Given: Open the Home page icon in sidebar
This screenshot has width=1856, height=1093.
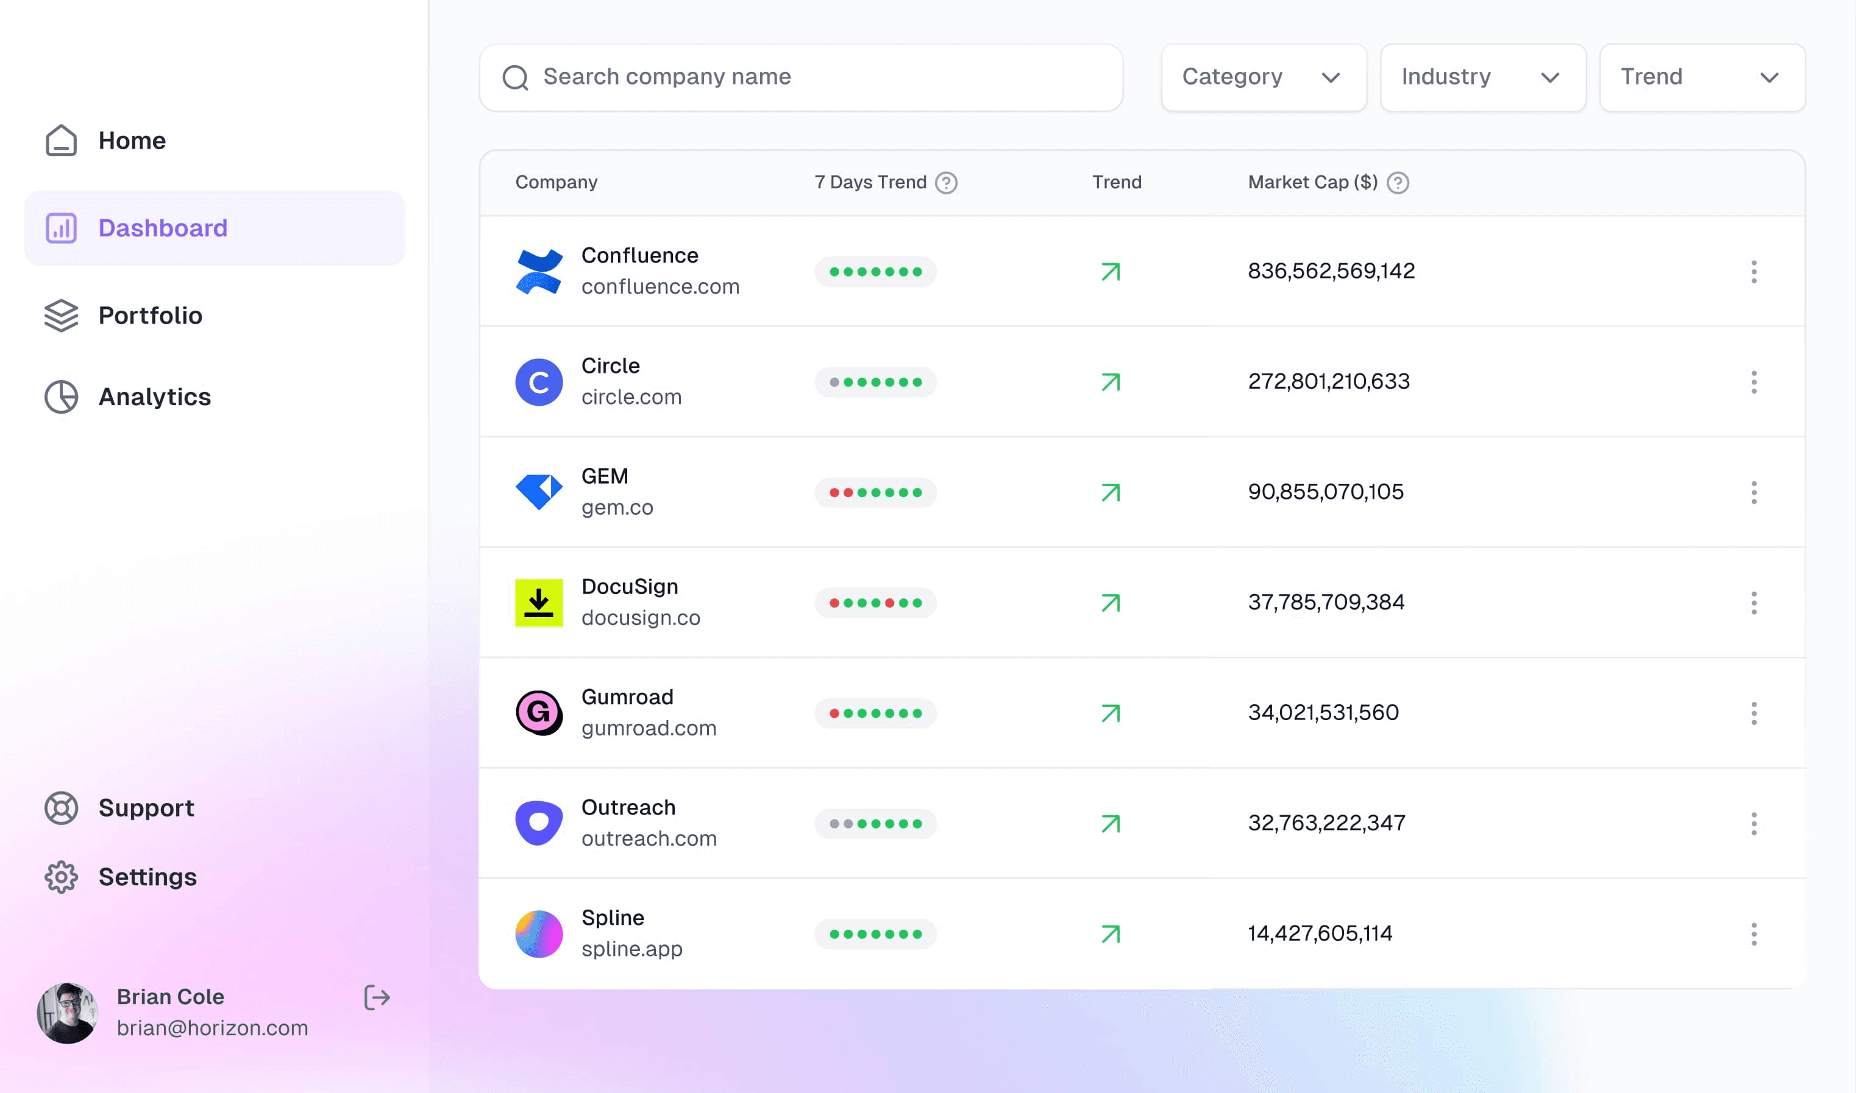Looking at the screenshot, I should pyautogui.click(x=61, y=140).
